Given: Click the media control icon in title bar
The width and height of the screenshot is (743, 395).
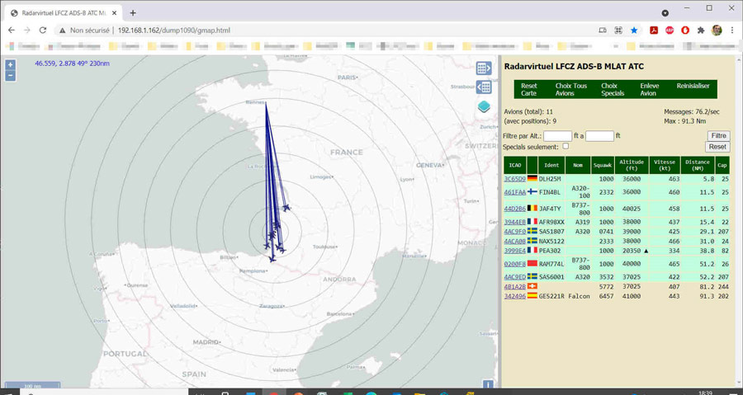Looking at the screenshot, I should click(665, 12).
